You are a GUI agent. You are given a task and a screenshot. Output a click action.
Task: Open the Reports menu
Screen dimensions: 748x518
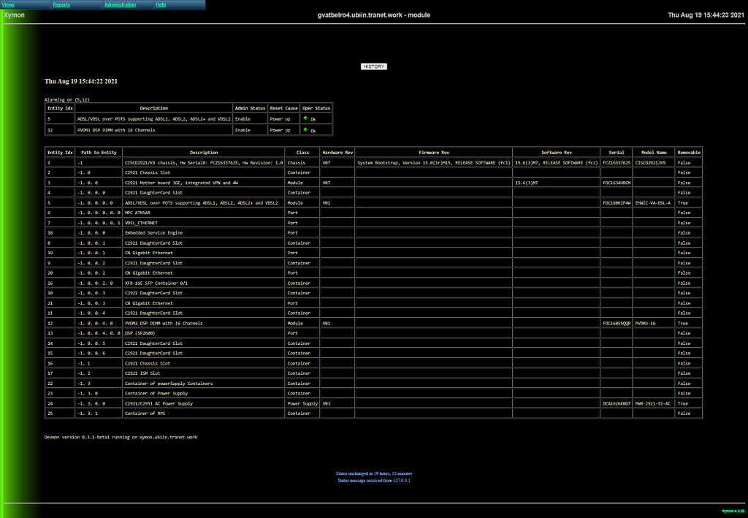coord(62,4)
